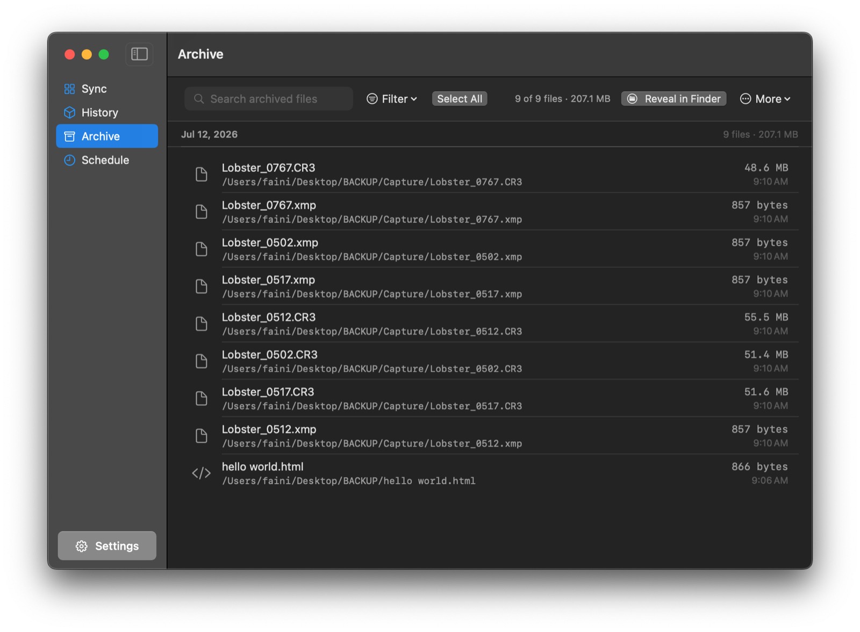Select the Lobster_0767.xmp file name
Viewport: 860px width, 632px height.
(x=269, y=205)
